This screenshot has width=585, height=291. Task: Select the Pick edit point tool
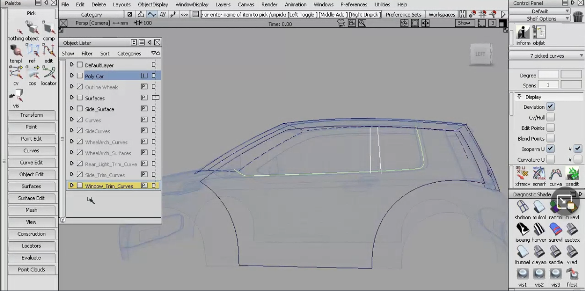[x=48, y=53]
